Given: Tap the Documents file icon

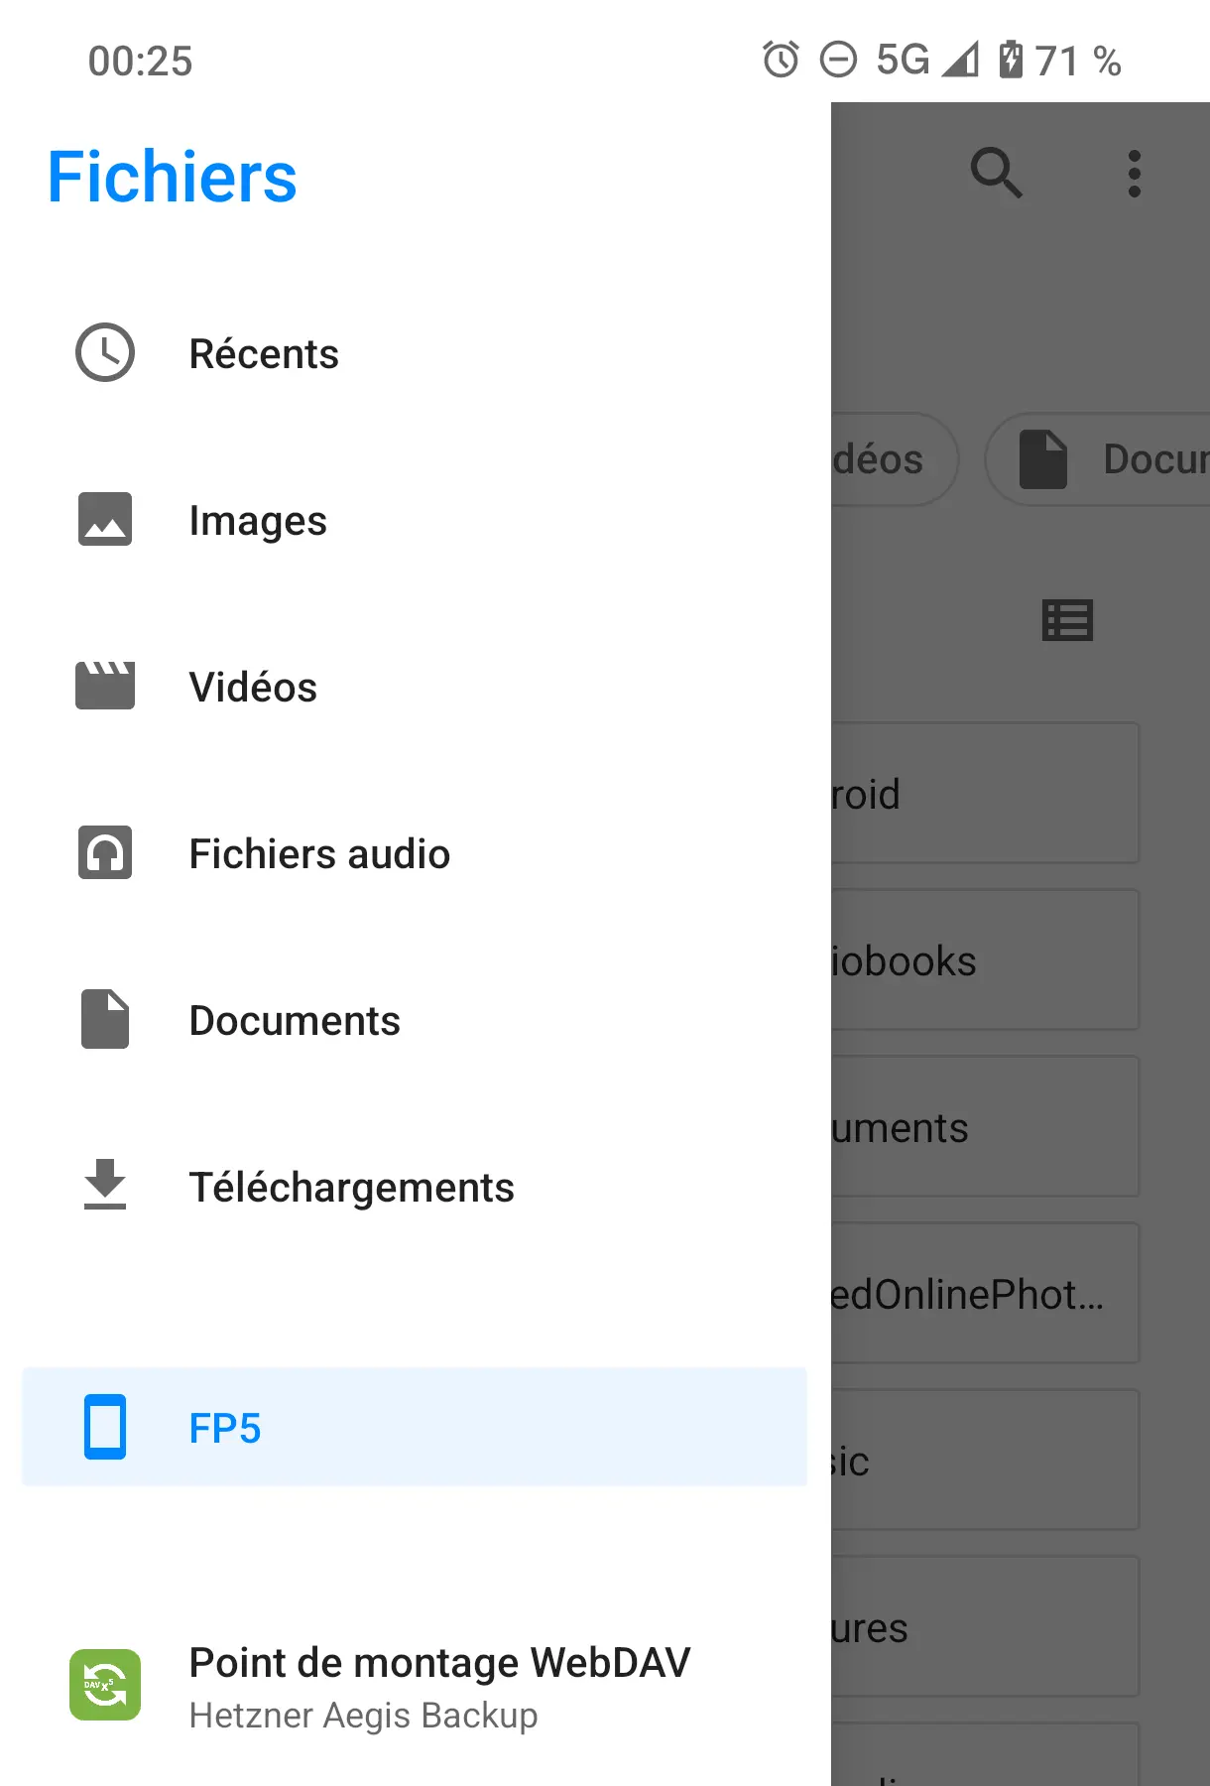Looking at the screenshot, I should pyautogui.click(x=105, y=1020).
